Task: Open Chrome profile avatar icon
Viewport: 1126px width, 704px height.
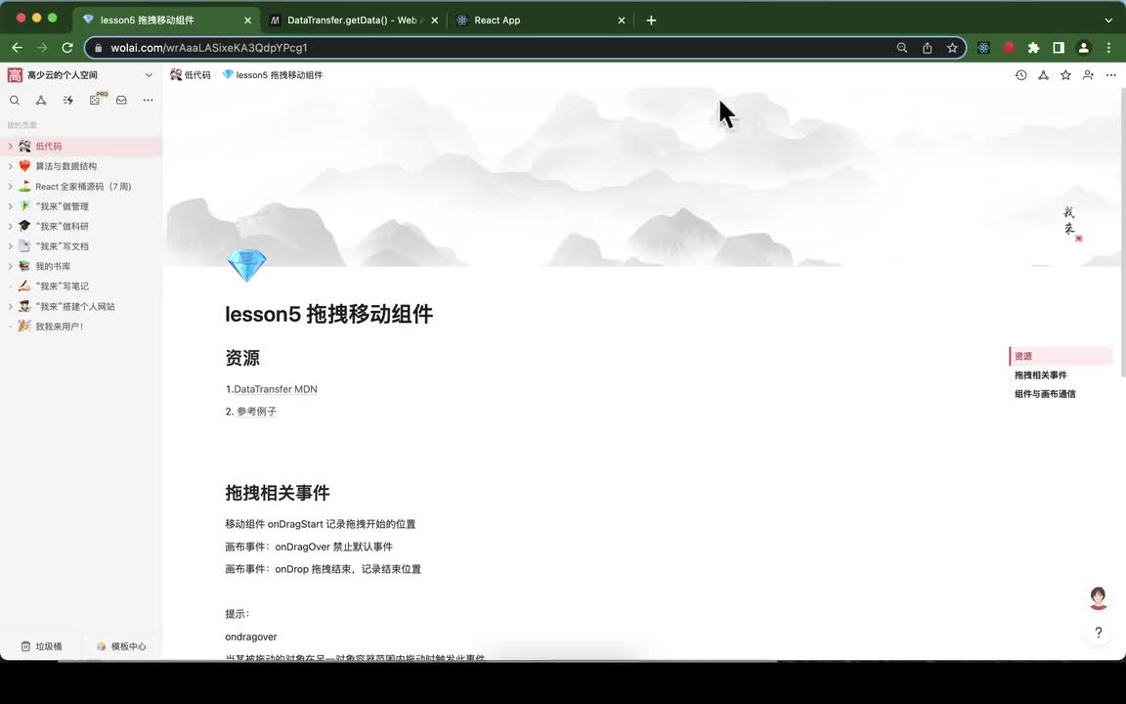Action: [x=1084, y=47]
